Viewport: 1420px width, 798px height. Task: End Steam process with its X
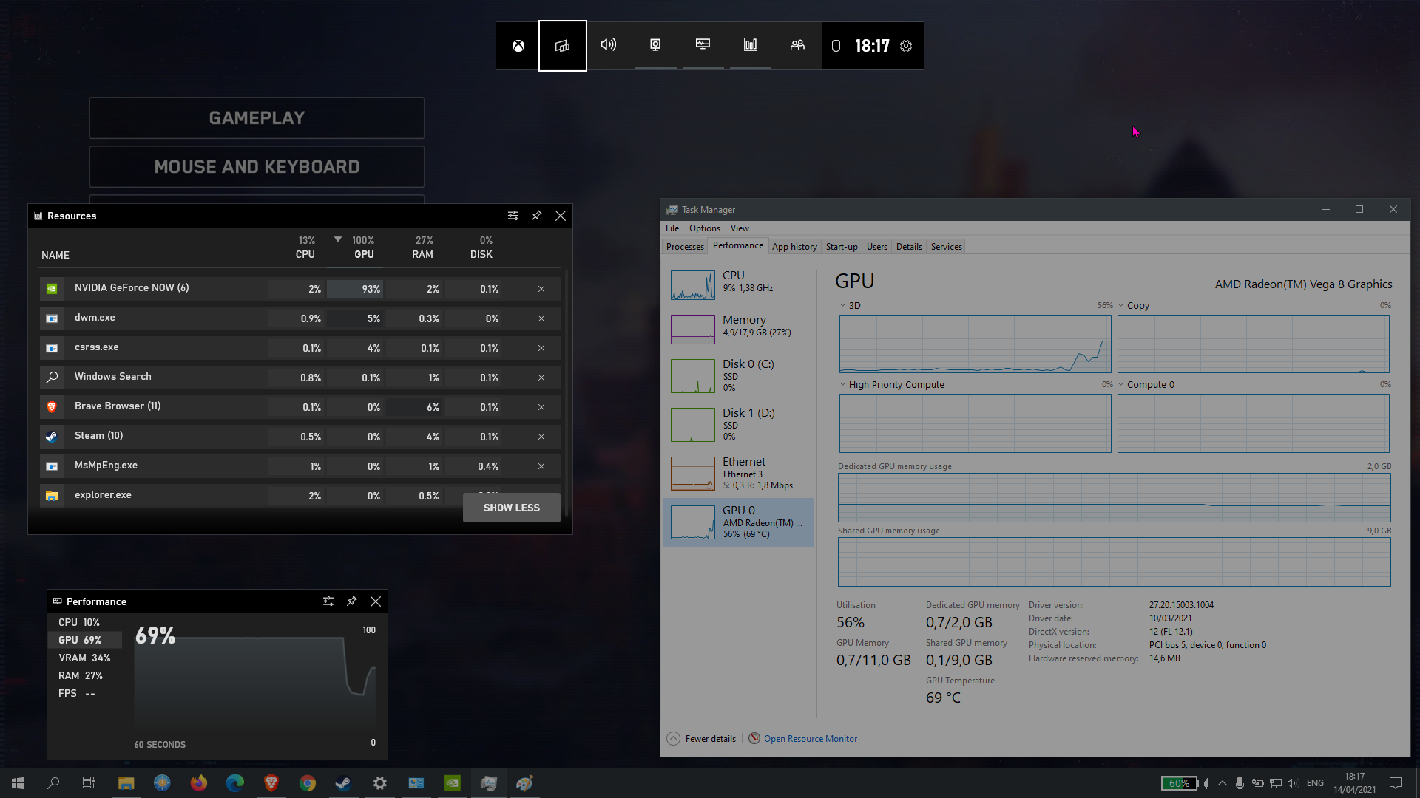point(541,437)
